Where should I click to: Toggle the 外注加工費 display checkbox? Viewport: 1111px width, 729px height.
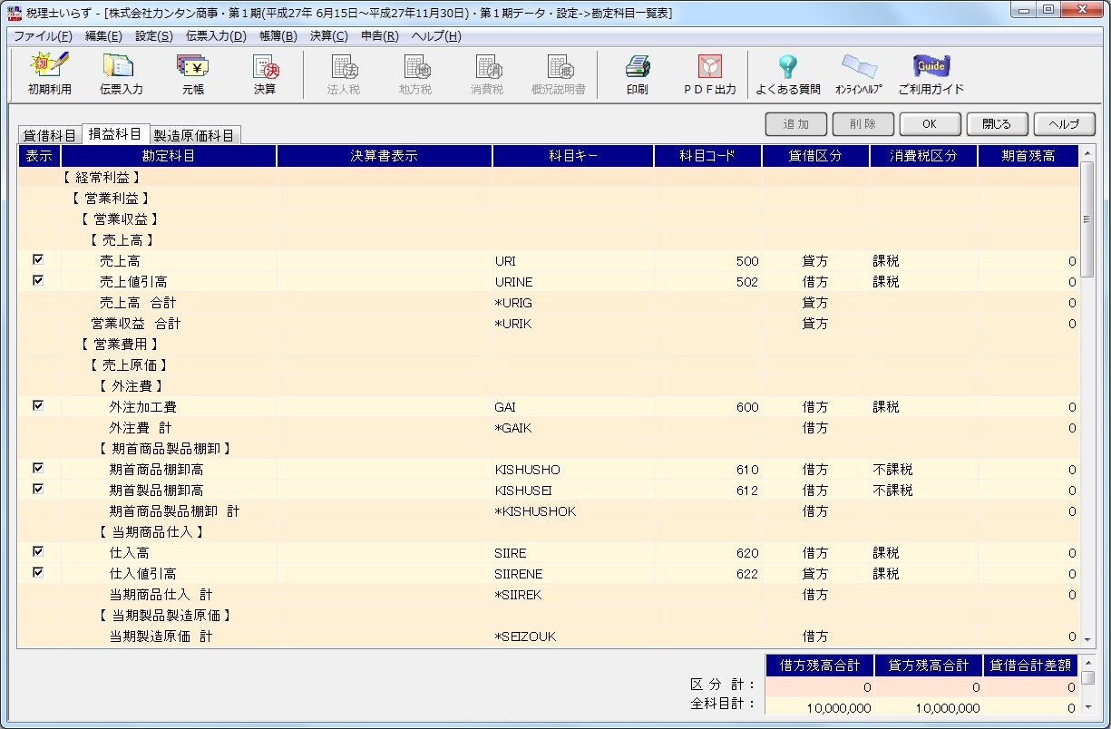coord(38,406)
